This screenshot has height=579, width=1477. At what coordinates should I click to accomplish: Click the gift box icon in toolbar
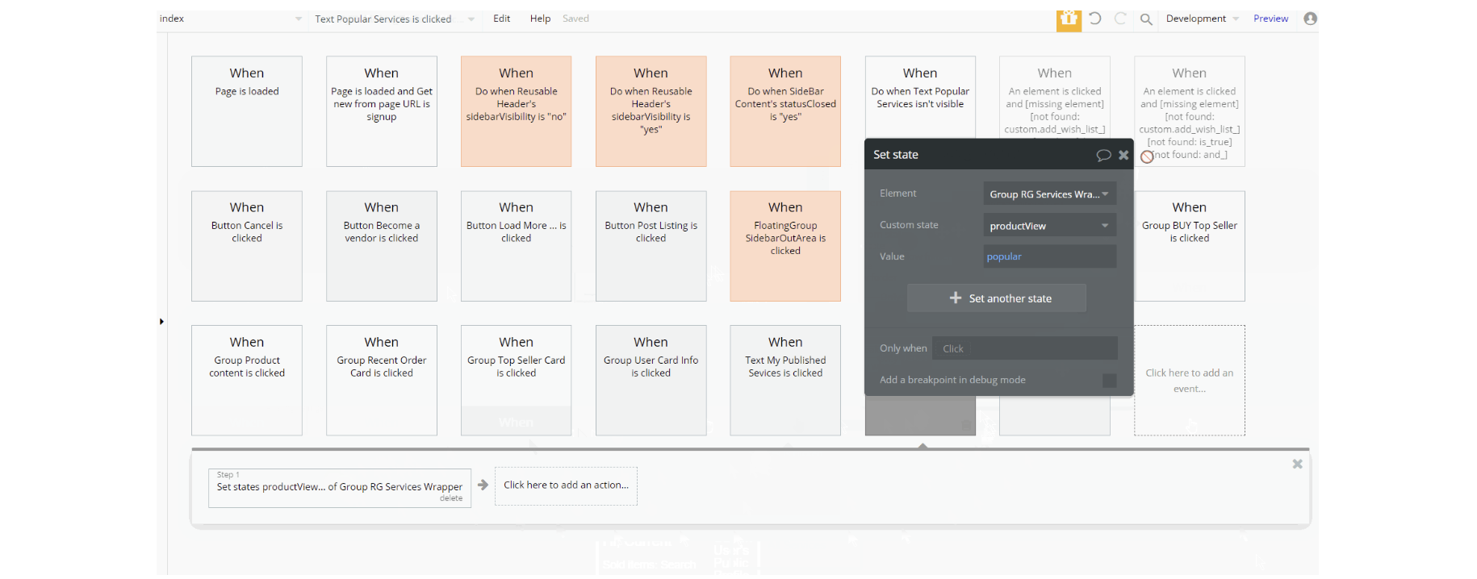(x=1069, y=19)
